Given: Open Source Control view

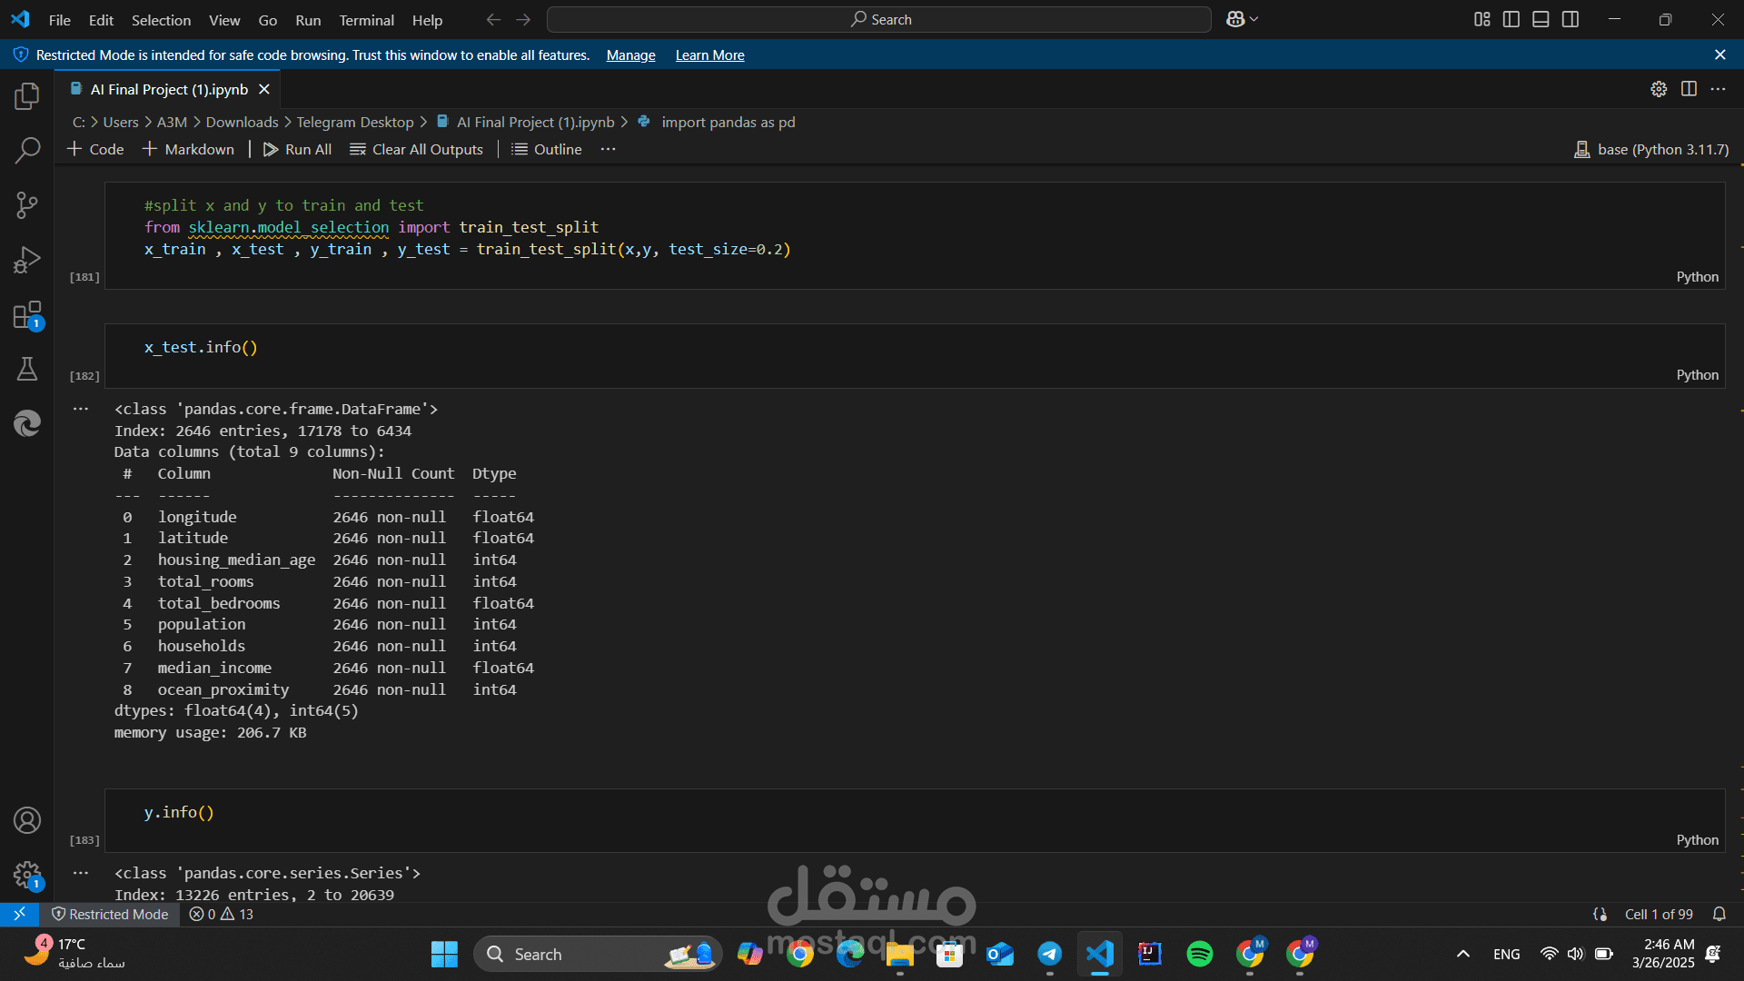Looking at the screenshot, I should (27, 205).
